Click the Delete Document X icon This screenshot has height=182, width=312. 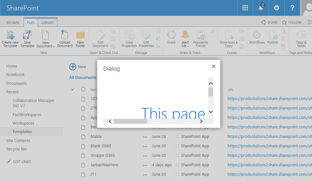(x=158, y=46)
